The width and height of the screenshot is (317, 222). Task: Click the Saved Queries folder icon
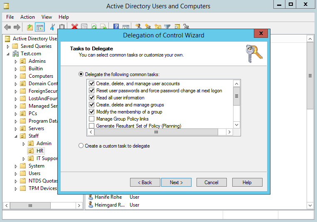pos(15,46)
